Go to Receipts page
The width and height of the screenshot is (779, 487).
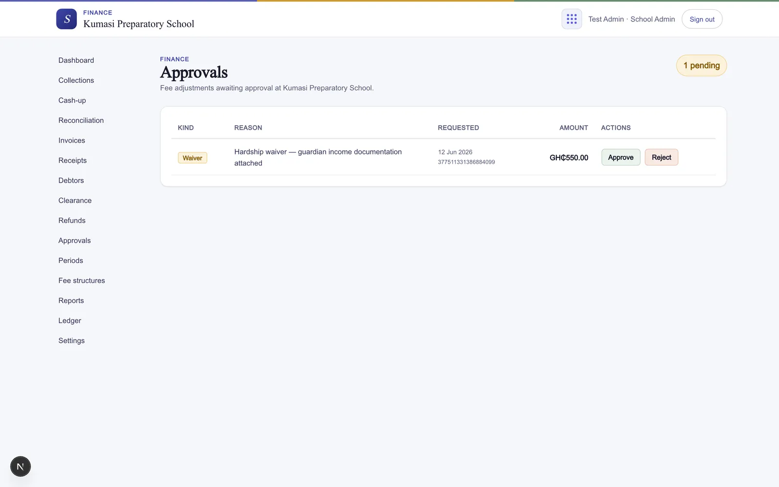(73, 160)
